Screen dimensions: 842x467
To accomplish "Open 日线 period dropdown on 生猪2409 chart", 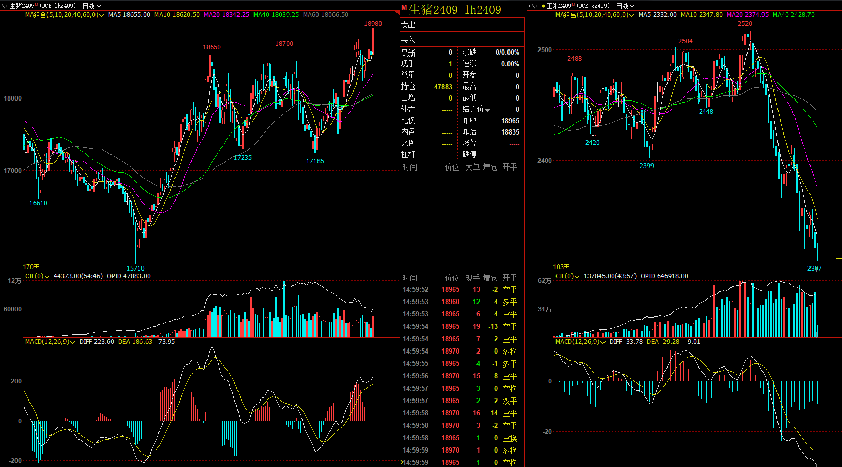I will click(91, 6).
